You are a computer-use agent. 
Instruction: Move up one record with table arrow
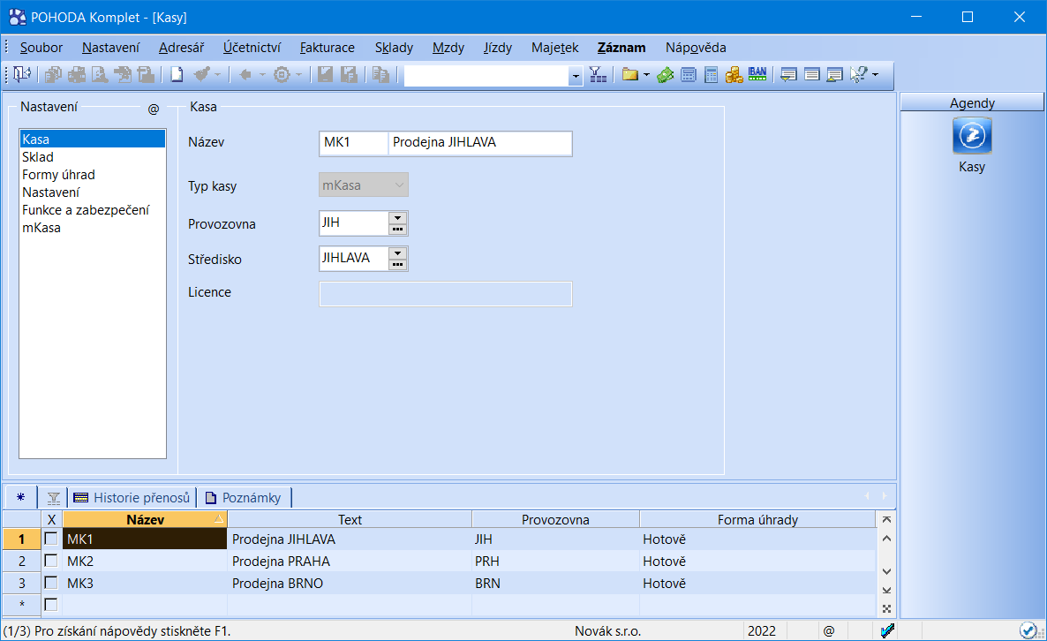point(886,539)
